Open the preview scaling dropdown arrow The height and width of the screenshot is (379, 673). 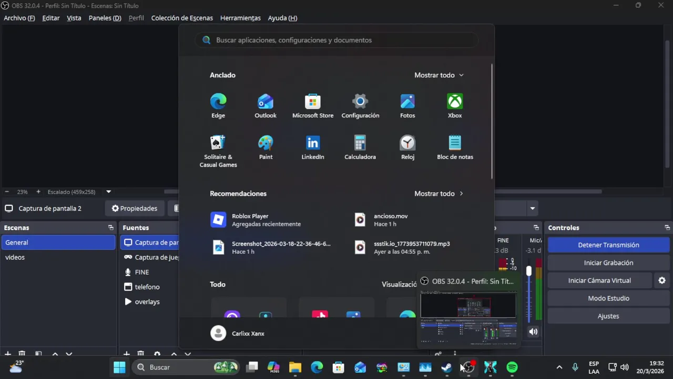point(109,192)
